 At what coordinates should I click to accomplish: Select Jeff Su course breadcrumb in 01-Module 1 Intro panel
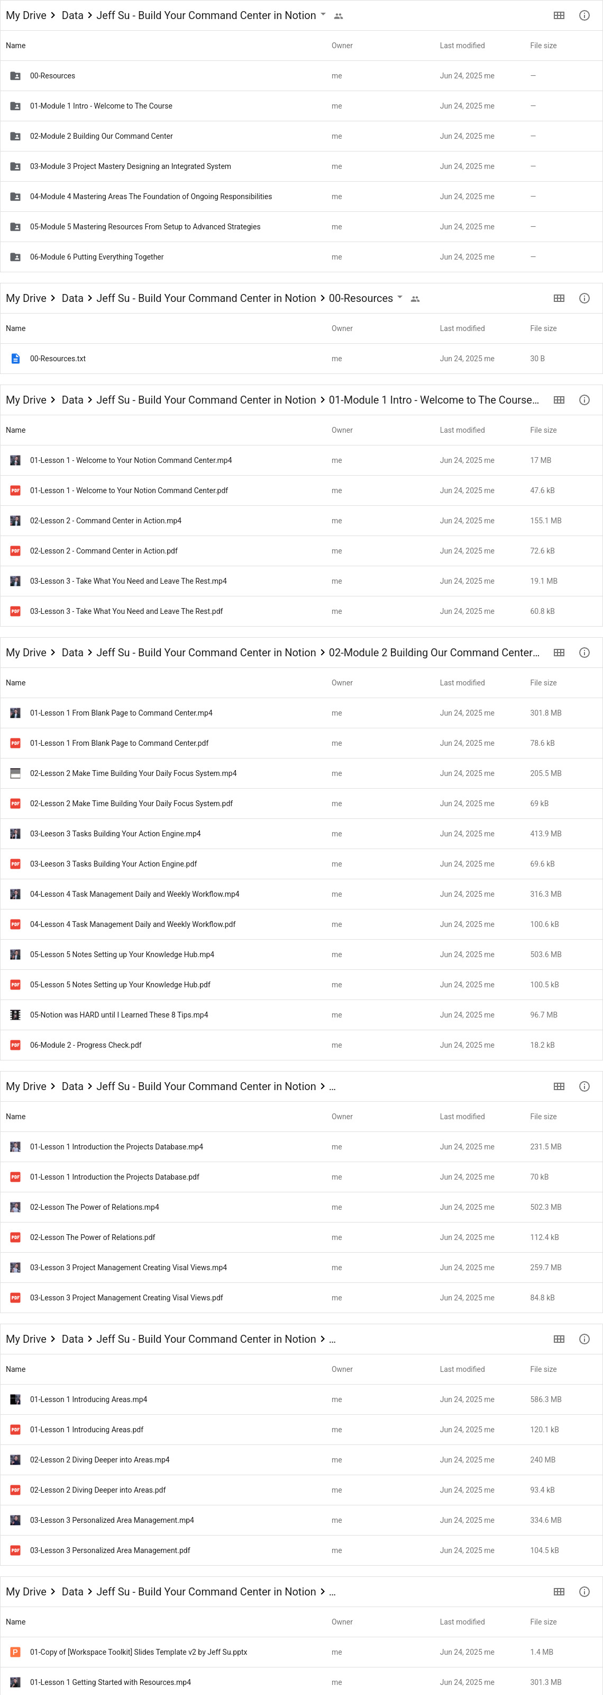pyautogui.click(x=206, y=400)
